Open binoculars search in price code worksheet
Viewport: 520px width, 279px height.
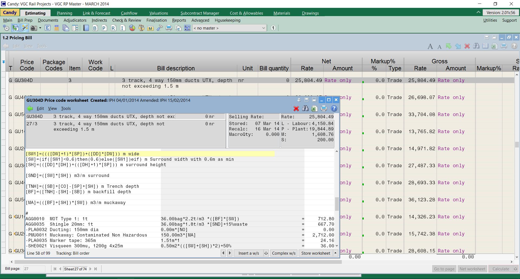305,109
